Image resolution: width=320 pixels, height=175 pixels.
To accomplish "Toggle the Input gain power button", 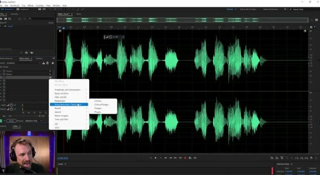I will tap(11, 105).
